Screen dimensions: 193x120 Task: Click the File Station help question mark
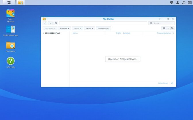[159, 19]
